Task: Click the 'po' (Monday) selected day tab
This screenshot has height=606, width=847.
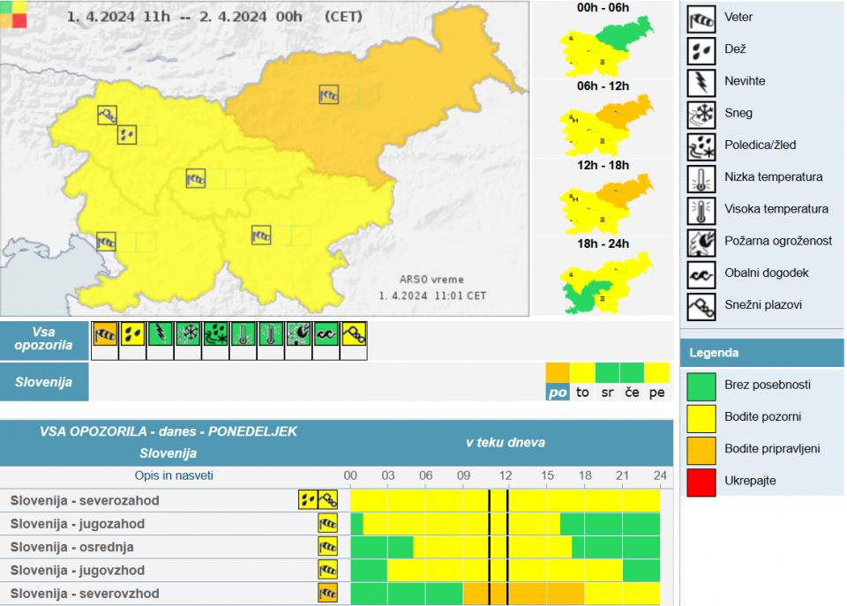Action: click(558, 393)
